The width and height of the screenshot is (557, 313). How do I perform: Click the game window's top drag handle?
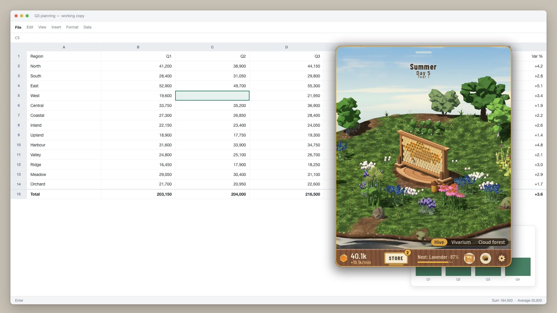(x=423, y=52)
